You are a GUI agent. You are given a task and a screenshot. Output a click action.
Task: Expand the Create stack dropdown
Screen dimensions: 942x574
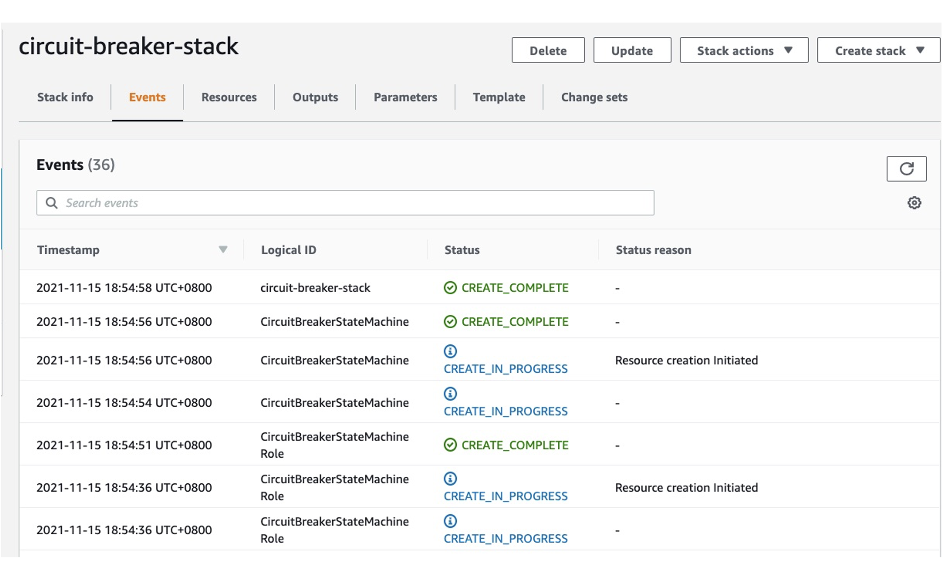tap(878, 50)
